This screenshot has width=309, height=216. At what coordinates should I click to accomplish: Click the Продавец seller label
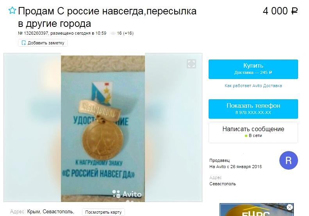[x=219, y=160]
